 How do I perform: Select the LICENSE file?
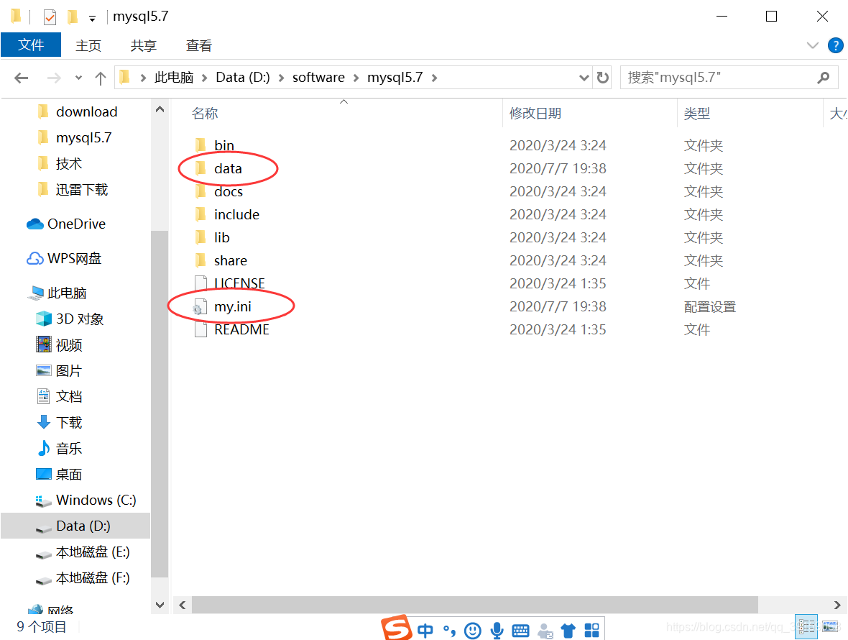click(x=239, y=283)
